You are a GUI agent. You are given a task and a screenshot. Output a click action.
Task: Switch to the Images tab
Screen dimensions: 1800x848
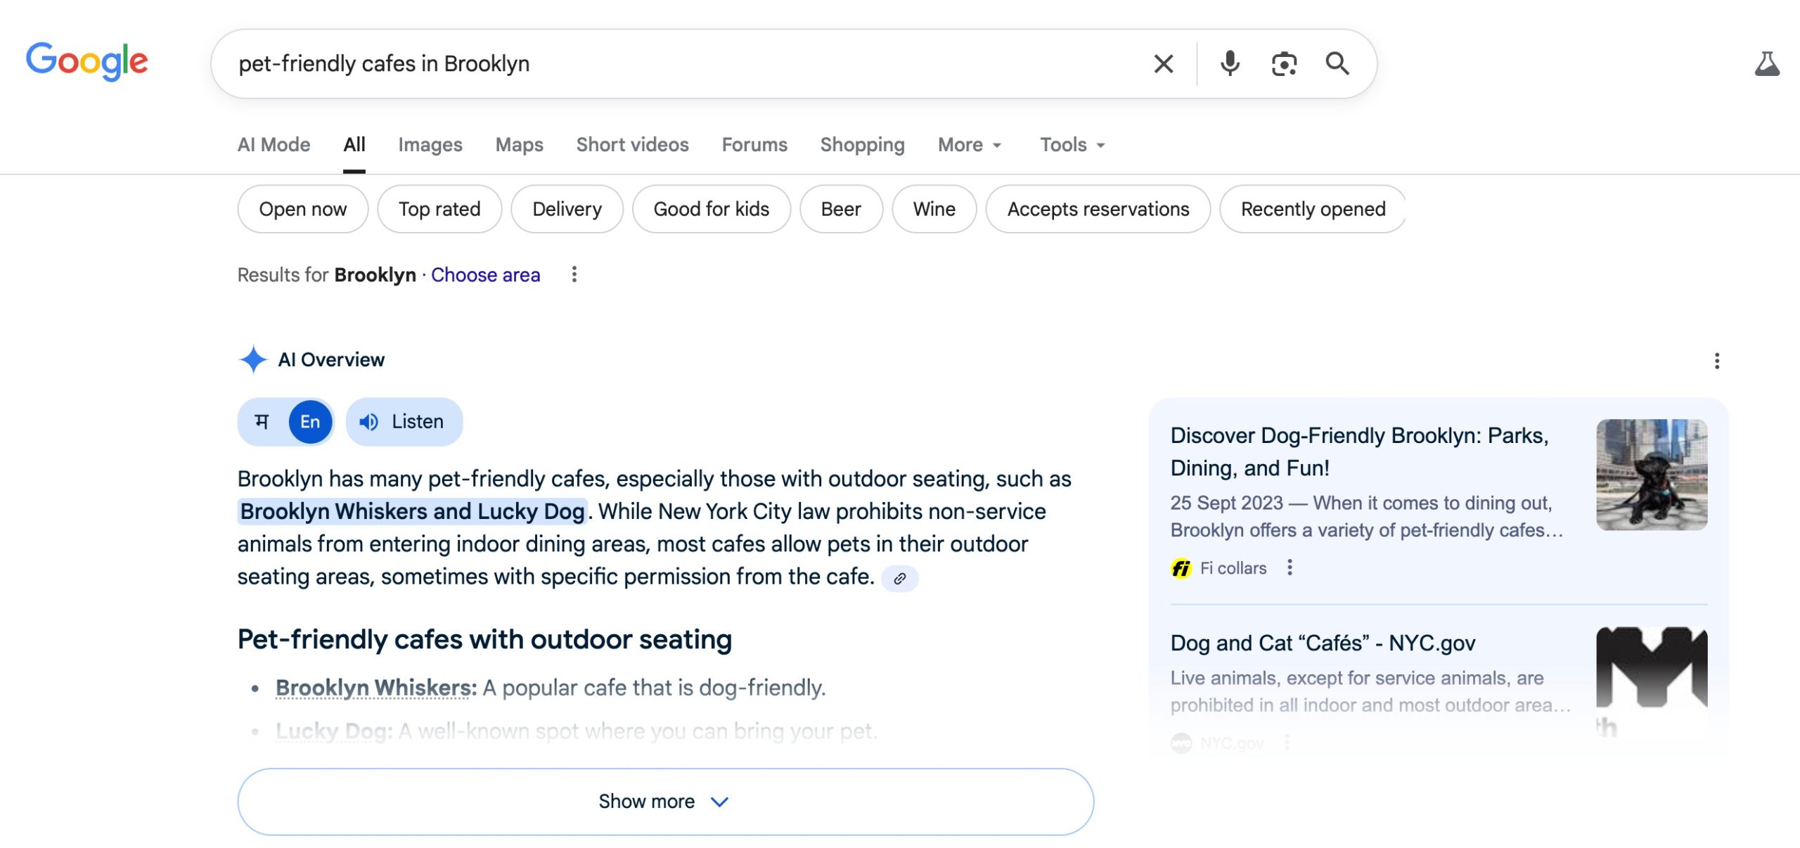[430, 145]
